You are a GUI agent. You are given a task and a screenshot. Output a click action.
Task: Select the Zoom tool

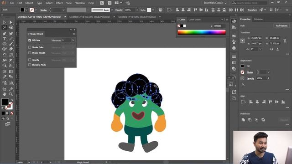(x=11, y=94)
